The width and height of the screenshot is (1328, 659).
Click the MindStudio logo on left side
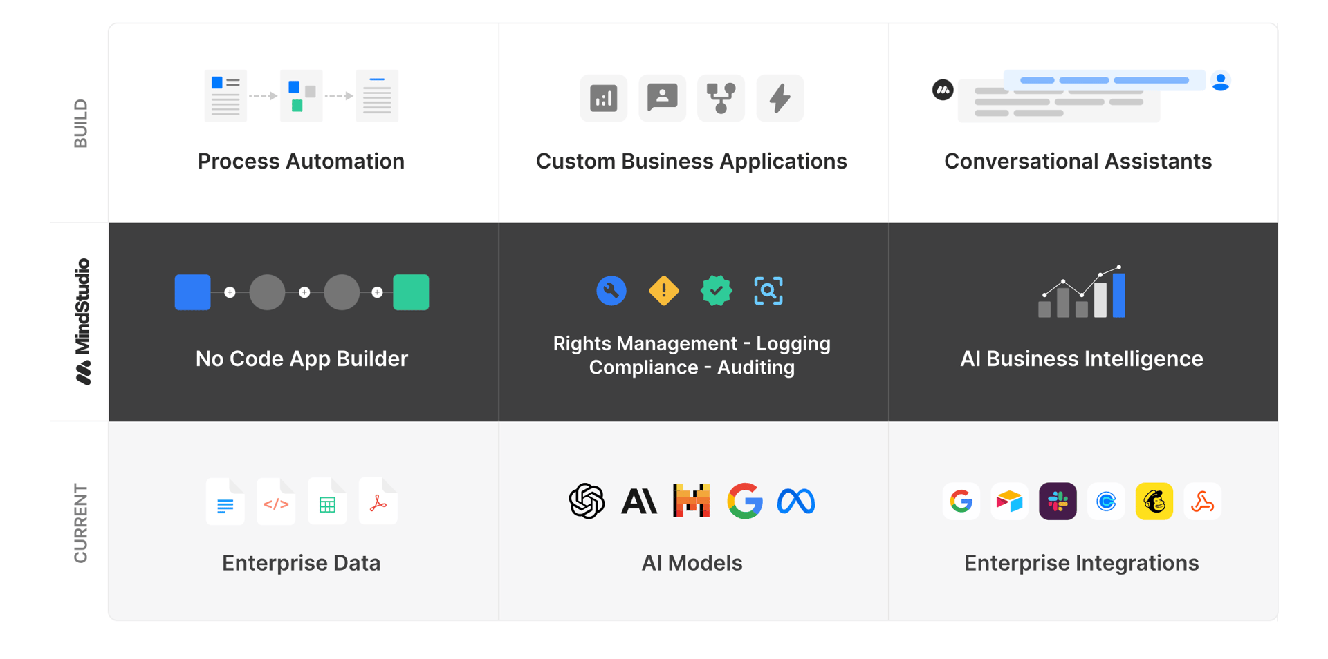[x=83, y=321]
